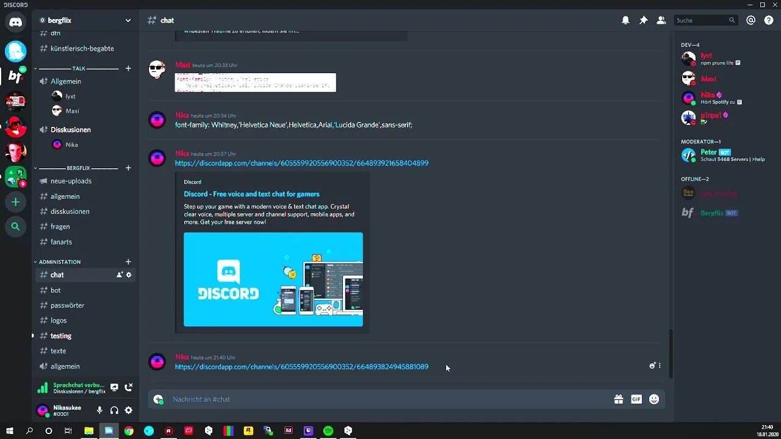Screen dimensions: 781x439
Task: Open notification settings bell icon
Action: click(x=625, y=20)
